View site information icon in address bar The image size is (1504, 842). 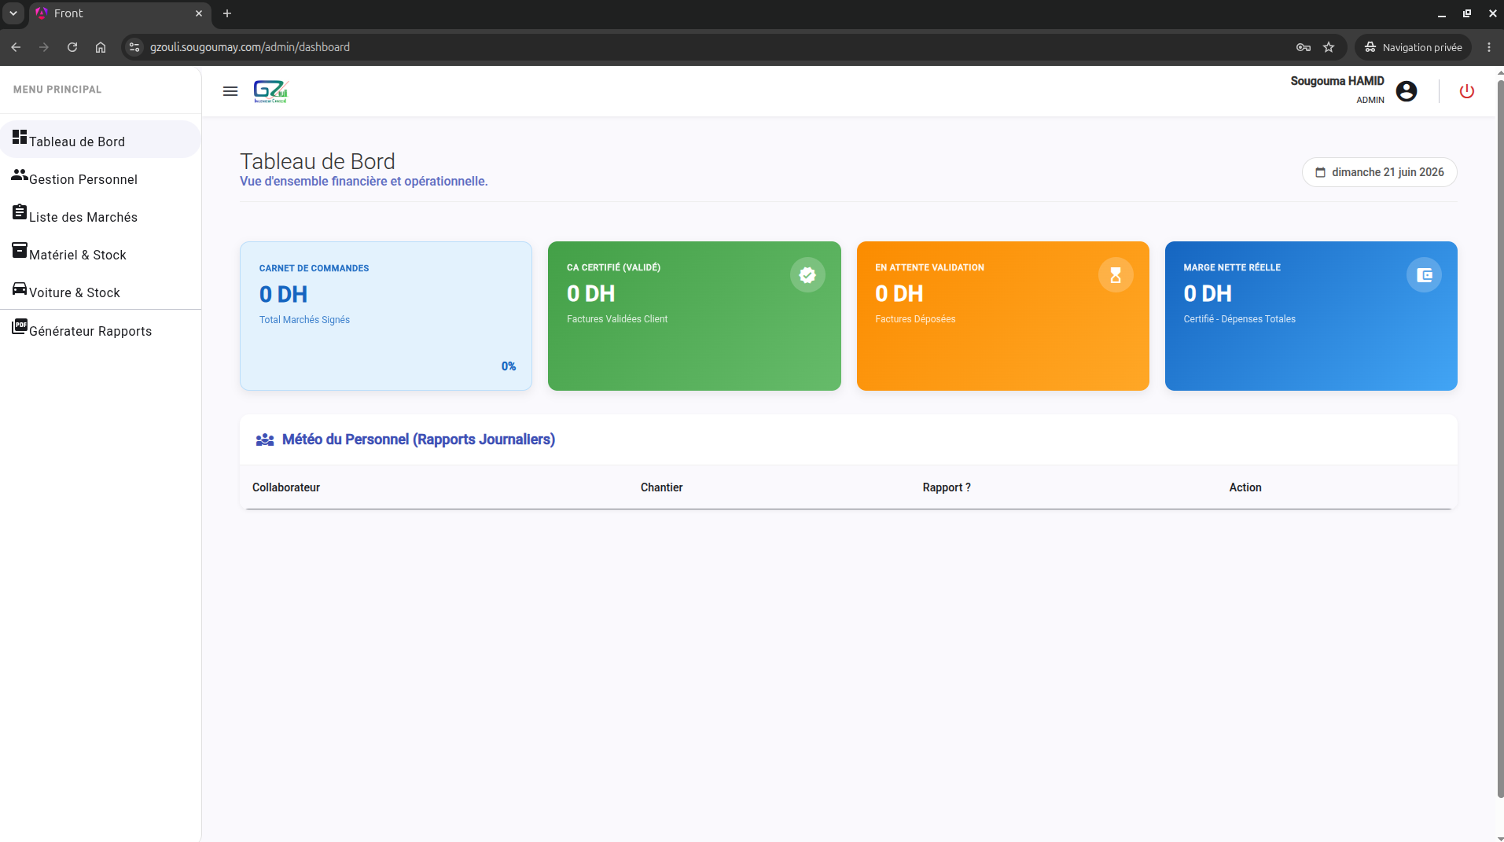pyautogui.click(x=134, y=47)
